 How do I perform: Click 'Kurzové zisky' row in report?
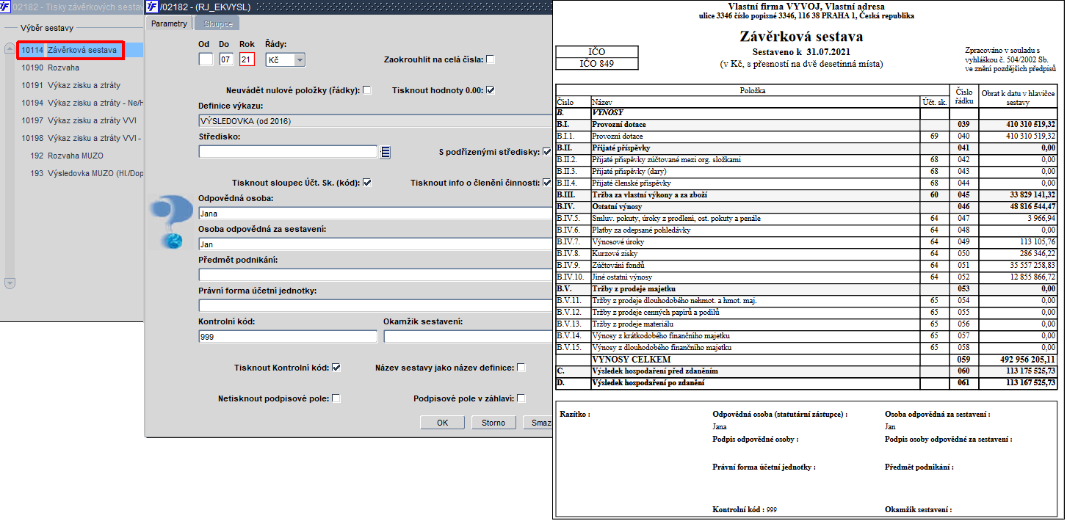pyautogui.click(x=806, y=254)
